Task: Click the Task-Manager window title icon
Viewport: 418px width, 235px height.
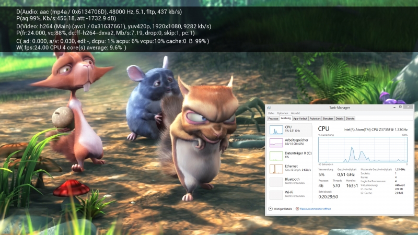Action: click(x=269, y=108)
